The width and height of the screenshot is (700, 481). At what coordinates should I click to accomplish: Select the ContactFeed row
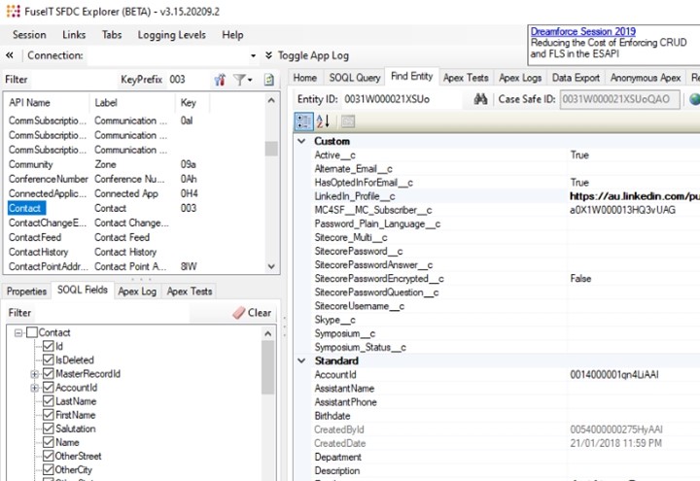pos(135,237)
